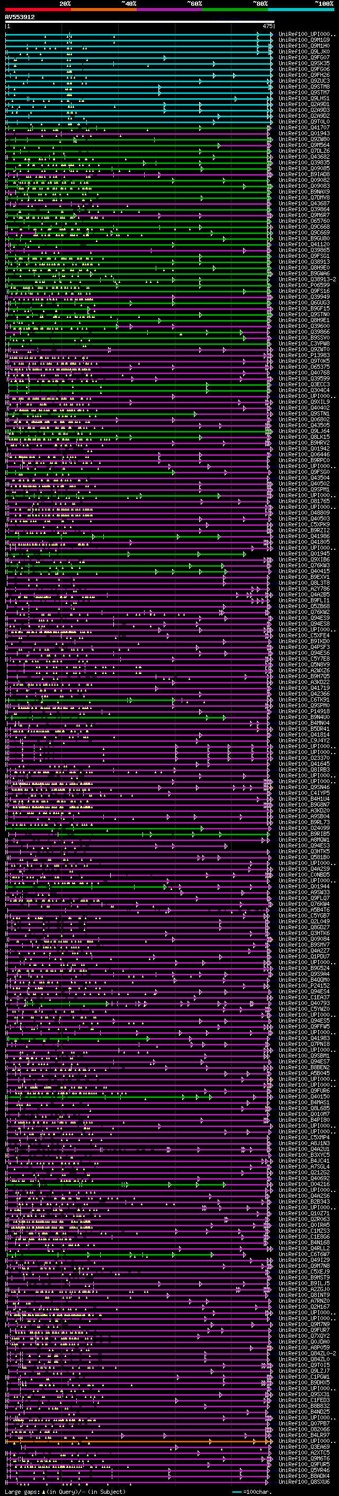This screenshot has width=339, height=1496.
Task: Select the UniRef100_Q41707 label
Action: point(304,128)
